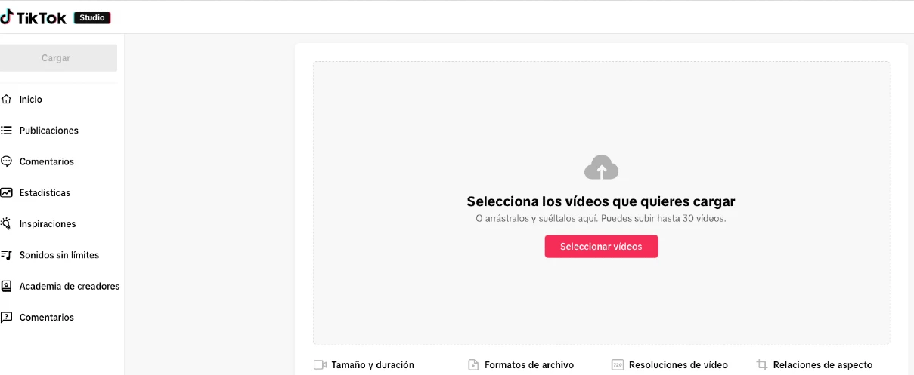This screenshot has height=375, width=914.
Task: Click the text about uploading up to 30 vídeos
Action: pos(601,218)
